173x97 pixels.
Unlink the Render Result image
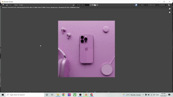(97, 5)
